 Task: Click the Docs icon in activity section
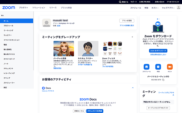point(43,88)
